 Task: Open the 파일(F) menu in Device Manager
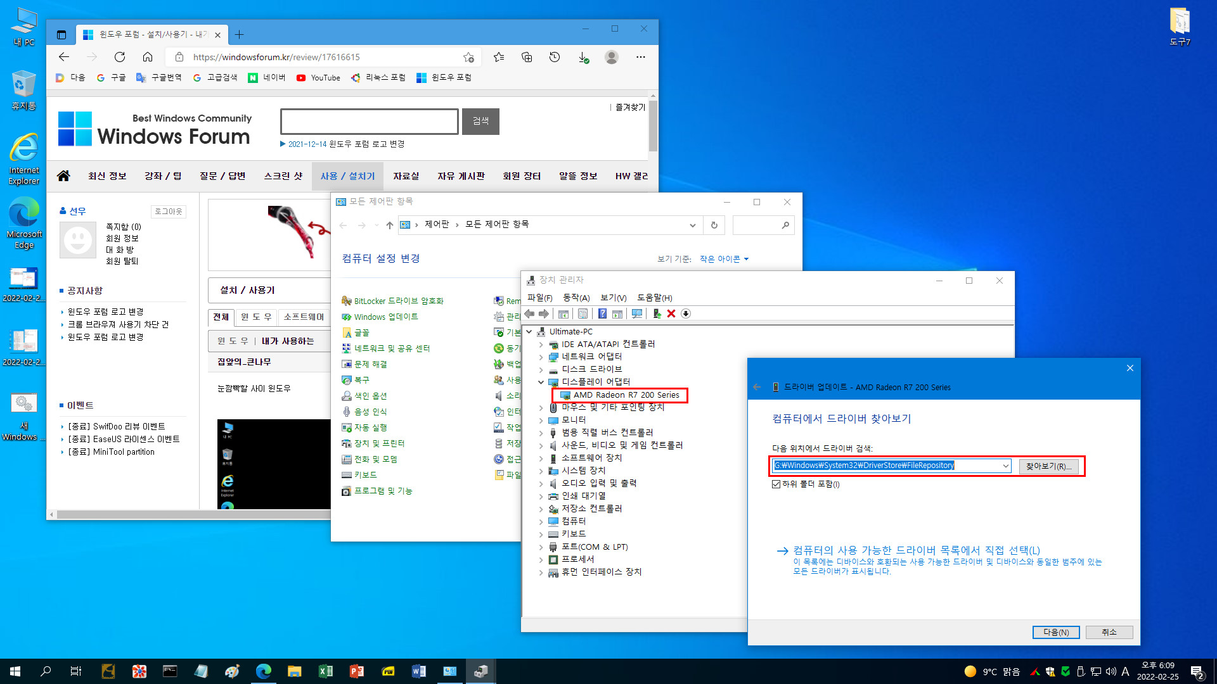coord(540,298)
